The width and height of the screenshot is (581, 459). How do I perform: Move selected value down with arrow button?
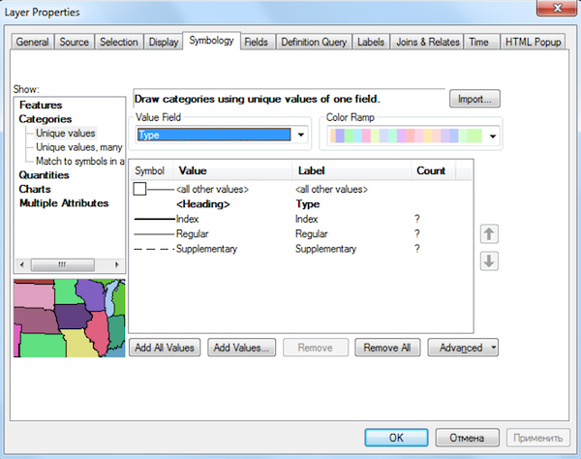tap(489, 261)
